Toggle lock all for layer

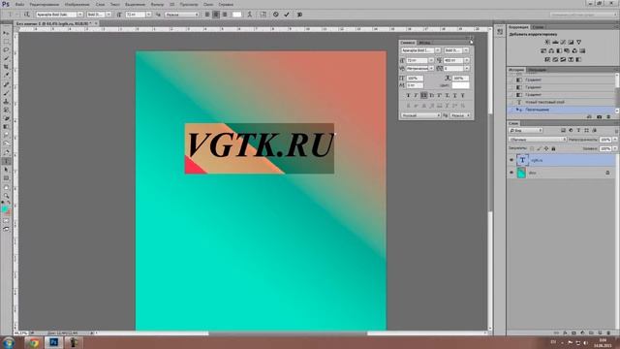pos(553,148)
